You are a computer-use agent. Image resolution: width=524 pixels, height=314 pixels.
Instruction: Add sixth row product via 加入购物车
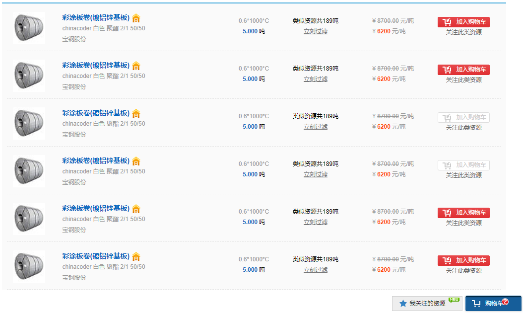463,260
